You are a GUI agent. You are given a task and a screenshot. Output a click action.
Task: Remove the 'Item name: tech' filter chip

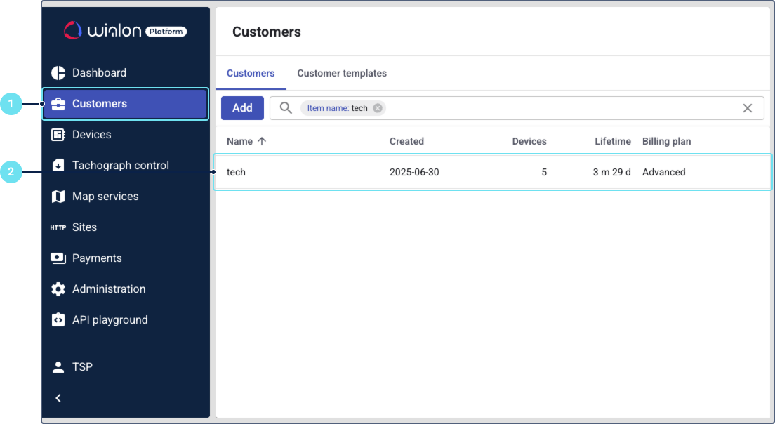click(378, 108)
